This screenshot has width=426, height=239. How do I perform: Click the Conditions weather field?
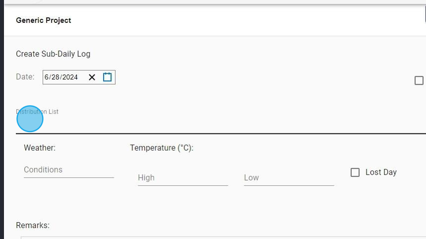click(x=68, y=170)
